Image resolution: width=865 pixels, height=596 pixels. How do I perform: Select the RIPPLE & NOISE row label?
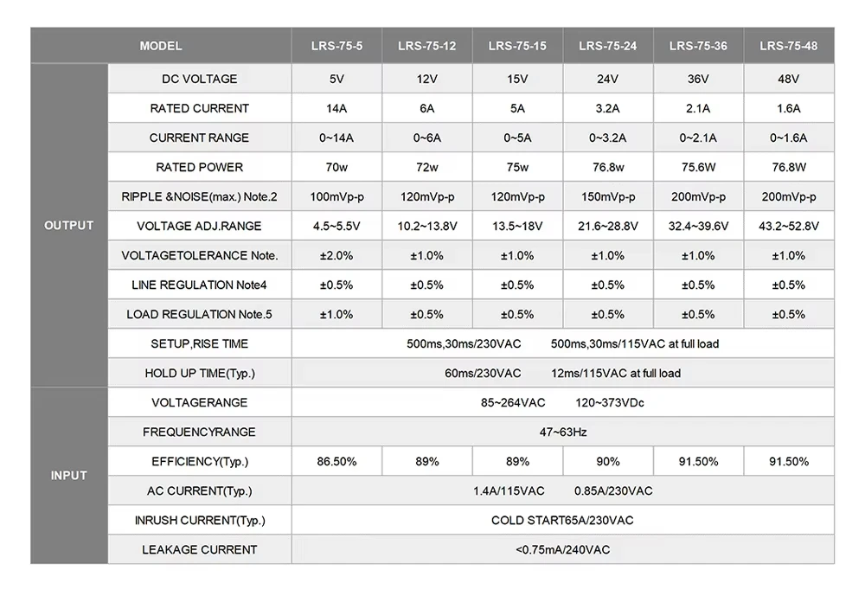pos(200,196)
